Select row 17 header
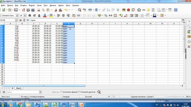This screenshot has height=107, width=191. [2, 65]
